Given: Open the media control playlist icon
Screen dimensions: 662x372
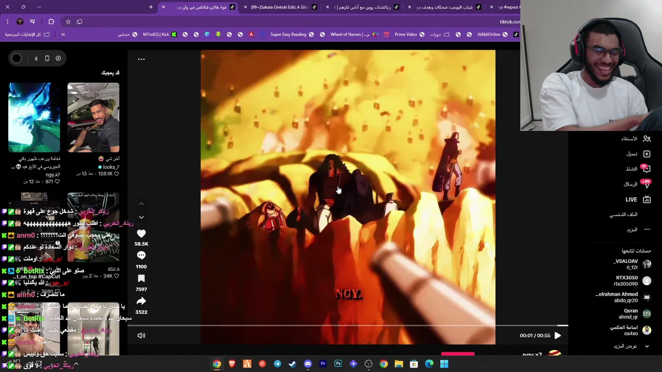Looking at the screenshot, I should [x=33, y=22].
